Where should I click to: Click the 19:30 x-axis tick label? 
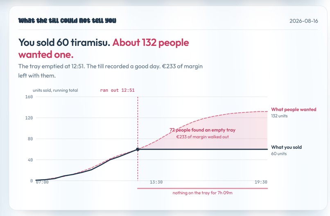coord(261,182)
